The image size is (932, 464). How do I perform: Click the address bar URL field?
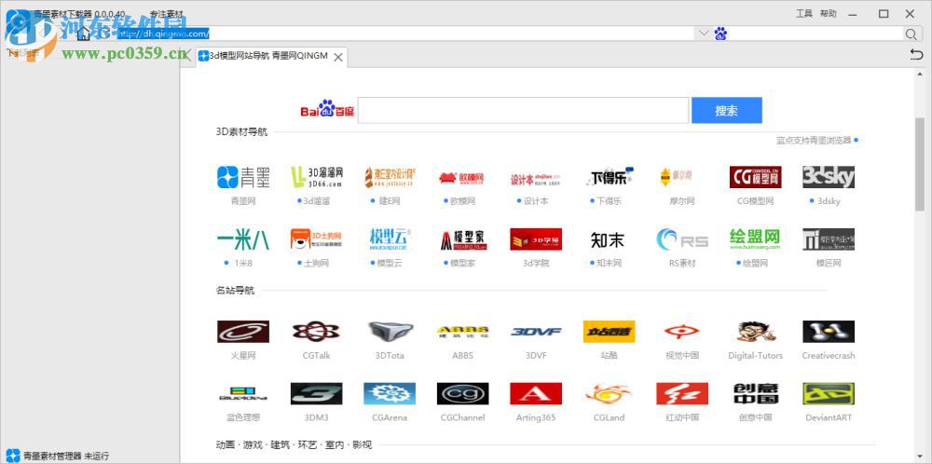coord(404,34)
